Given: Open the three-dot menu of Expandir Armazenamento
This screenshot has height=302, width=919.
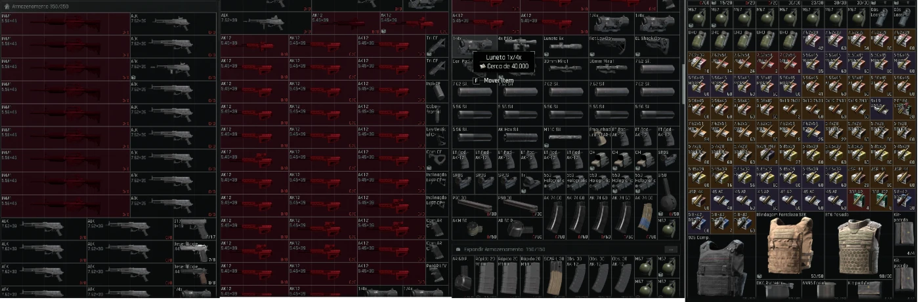Looking at the screenshot, I should coord(671,250).
